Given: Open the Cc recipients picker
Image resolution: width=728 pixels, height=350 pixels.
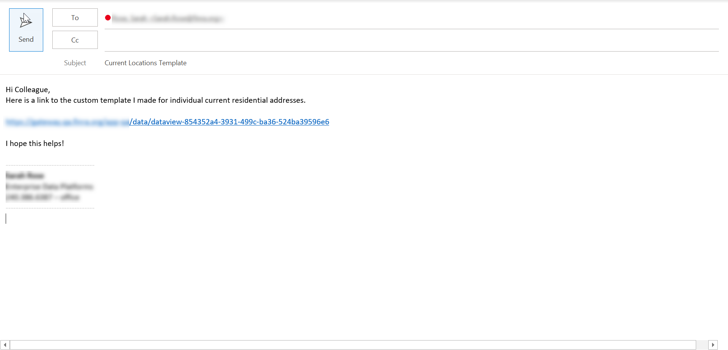Looking at the screenshot, I should (75, 40).
